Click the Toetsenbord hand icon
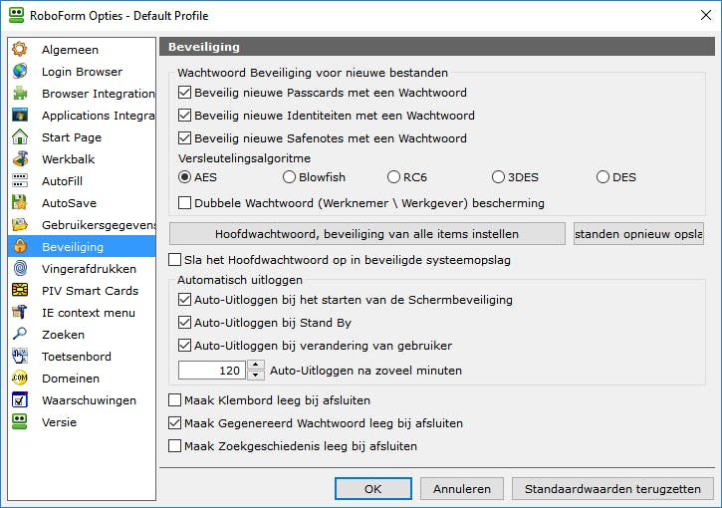 20,356
